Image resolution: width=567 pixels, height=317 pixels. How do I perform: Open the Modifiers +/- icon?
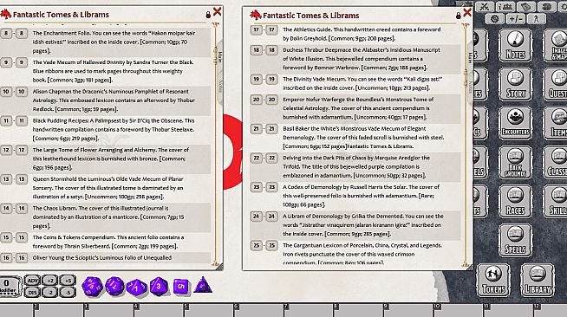515,18
